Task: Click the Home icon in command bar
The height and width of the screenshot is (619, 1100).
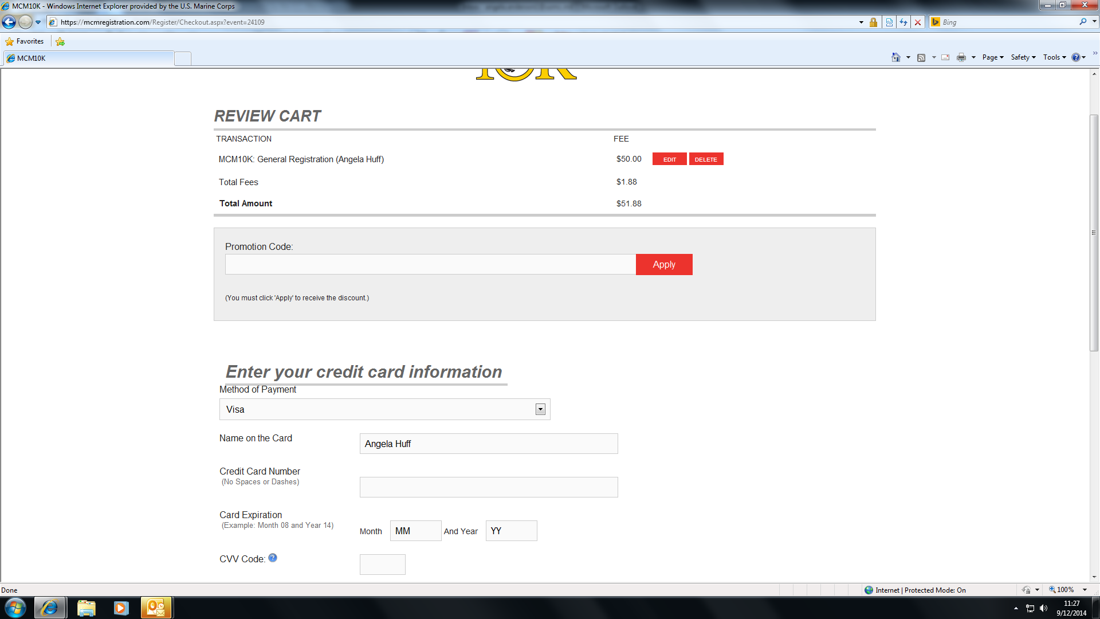Action: [x=895, y=57]
